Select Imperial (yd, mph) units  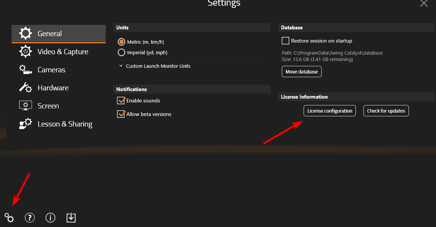pos(121,52)
